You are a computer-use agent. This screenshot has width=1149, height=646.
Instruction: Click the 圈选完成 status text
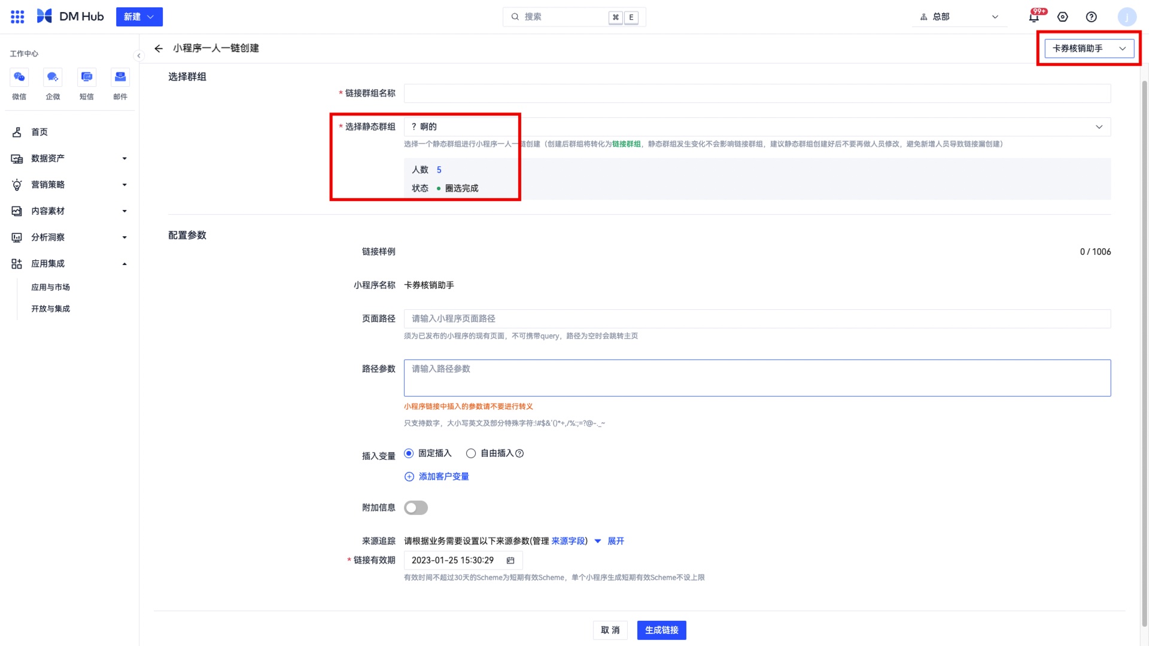[x=461, y=188]
